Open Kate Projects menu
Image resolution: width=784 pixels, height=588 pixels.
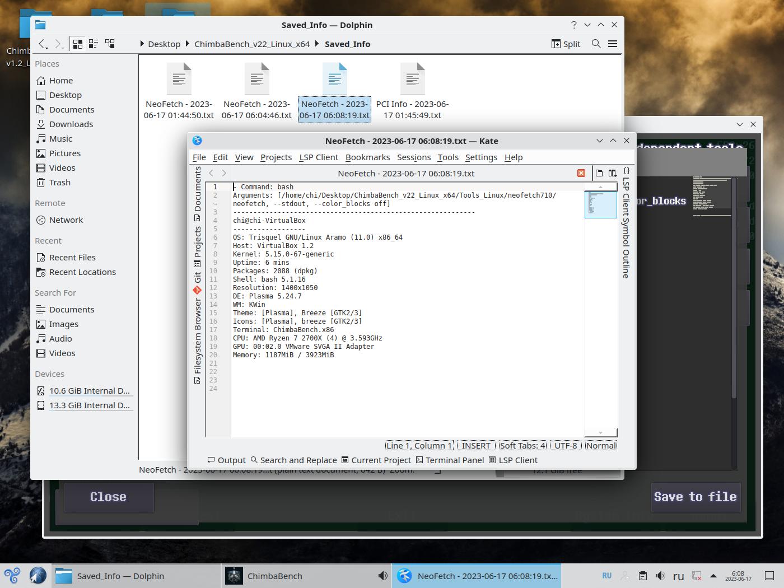coord(276,157)
